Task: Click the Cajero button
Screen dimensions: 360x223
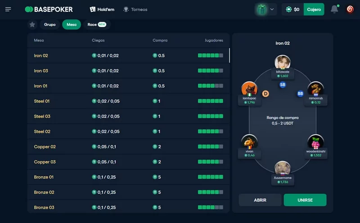Action: click(314, 9)
